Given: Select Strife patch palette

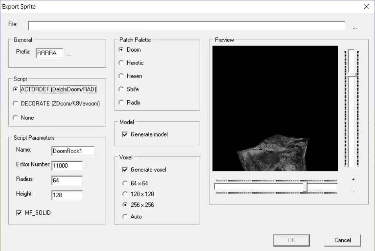Looking at the screenshot, I should tap(129, 89).
